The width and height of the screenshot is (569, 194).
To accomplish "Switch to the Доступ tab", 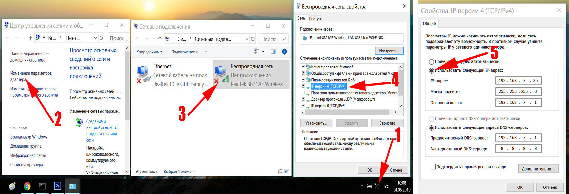I will click(x=315, y=19).
